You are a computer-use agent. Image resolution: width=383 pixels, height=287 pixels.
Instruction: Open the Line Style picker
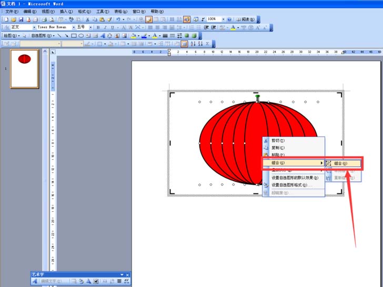(x=165, y=36)
